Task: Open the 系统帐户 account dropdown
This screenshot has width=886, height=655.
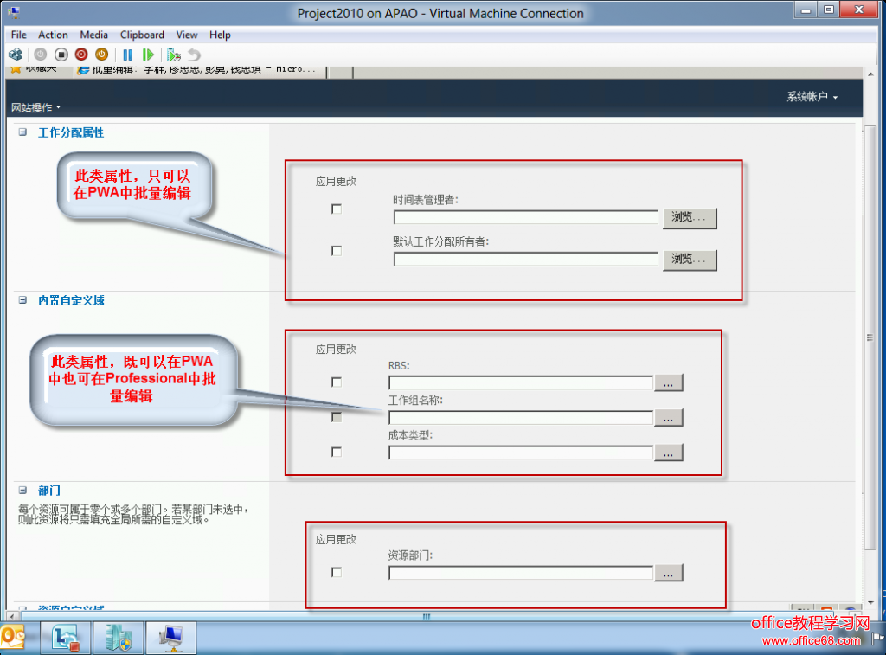Action: pyautogui.click(x=812, y=97)
